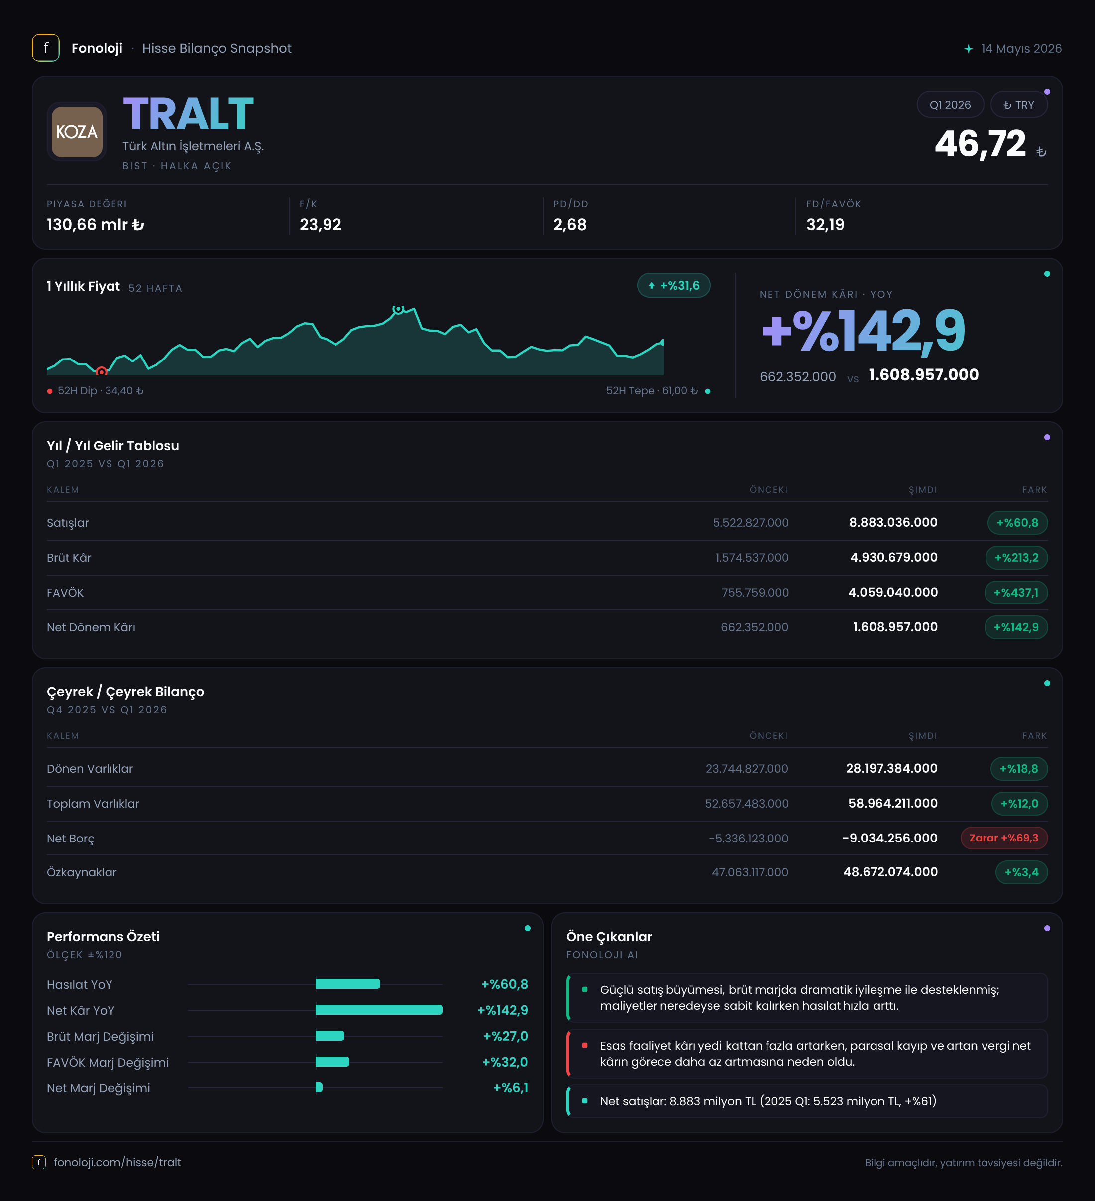Open the fonoloji.com/hisse/tralt footer link
The height and width of the screenshot is (1201, 1095).
tap(117, 1162)
